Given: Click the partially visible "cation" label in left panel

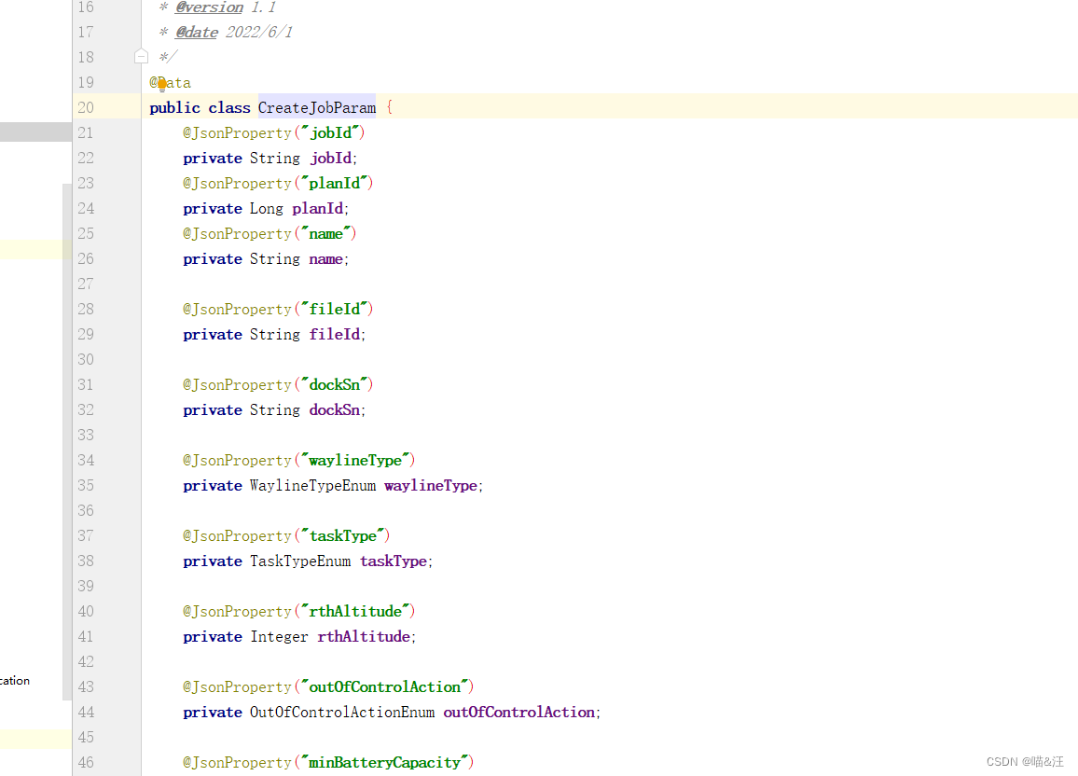Looking at the screenshot, I should coord(13,680).
